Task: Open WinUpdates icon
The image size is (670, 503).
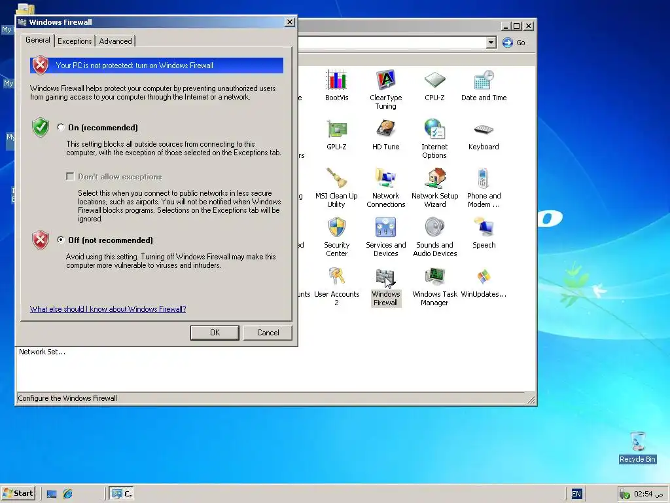Action: (484, 282)
